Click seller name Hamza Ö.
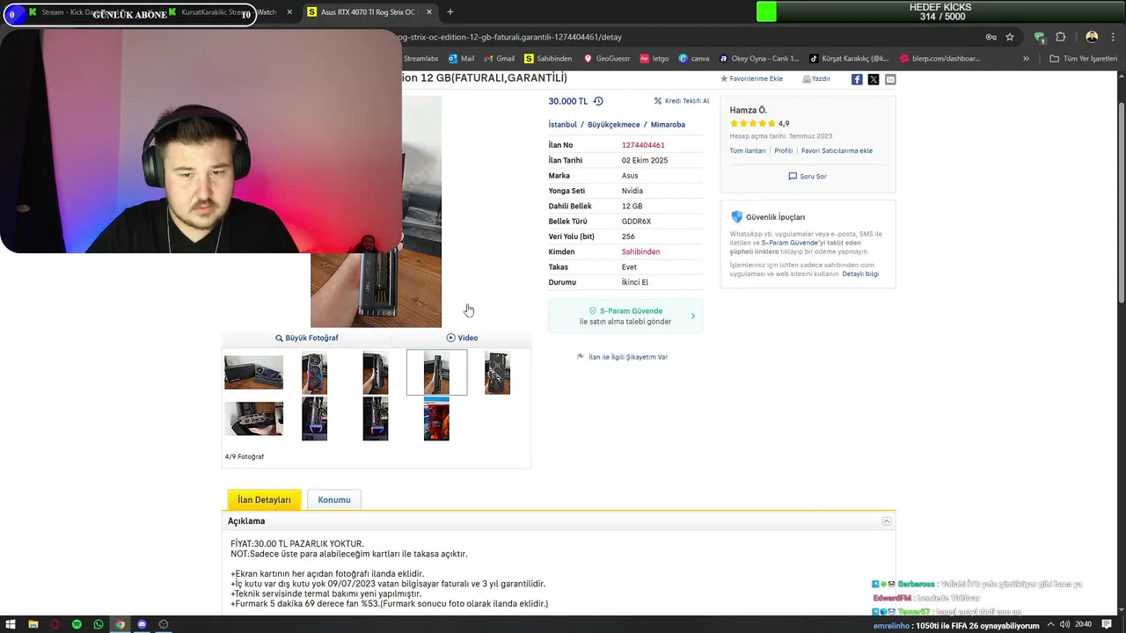This screenshot has width=1126, height=633. (x=749, y=110)
